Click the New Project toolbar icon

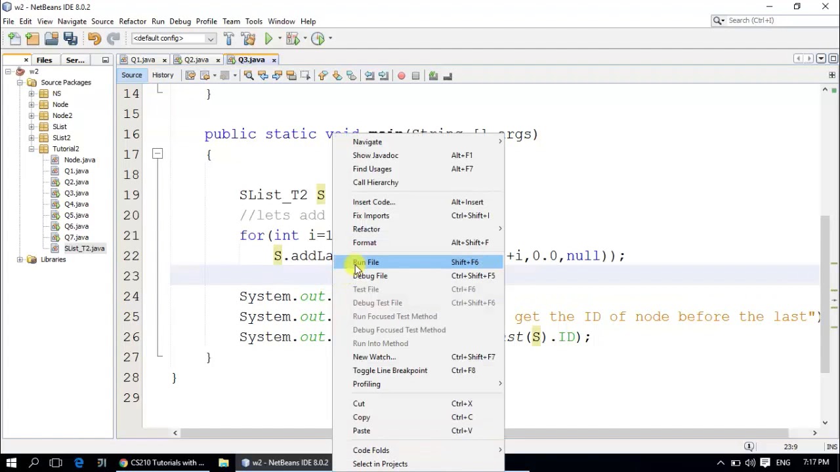tap(32, 38)
